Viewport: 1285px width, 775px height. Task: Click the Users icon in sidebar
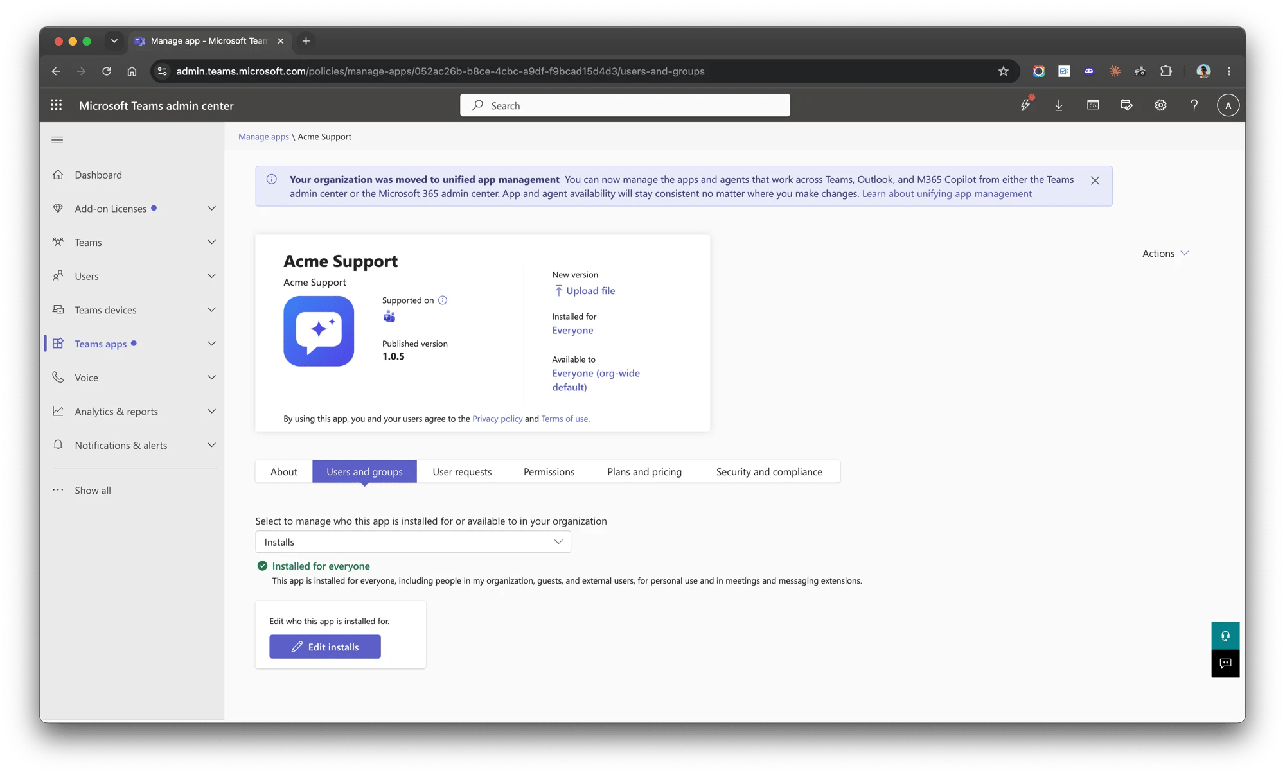point(58,275)
